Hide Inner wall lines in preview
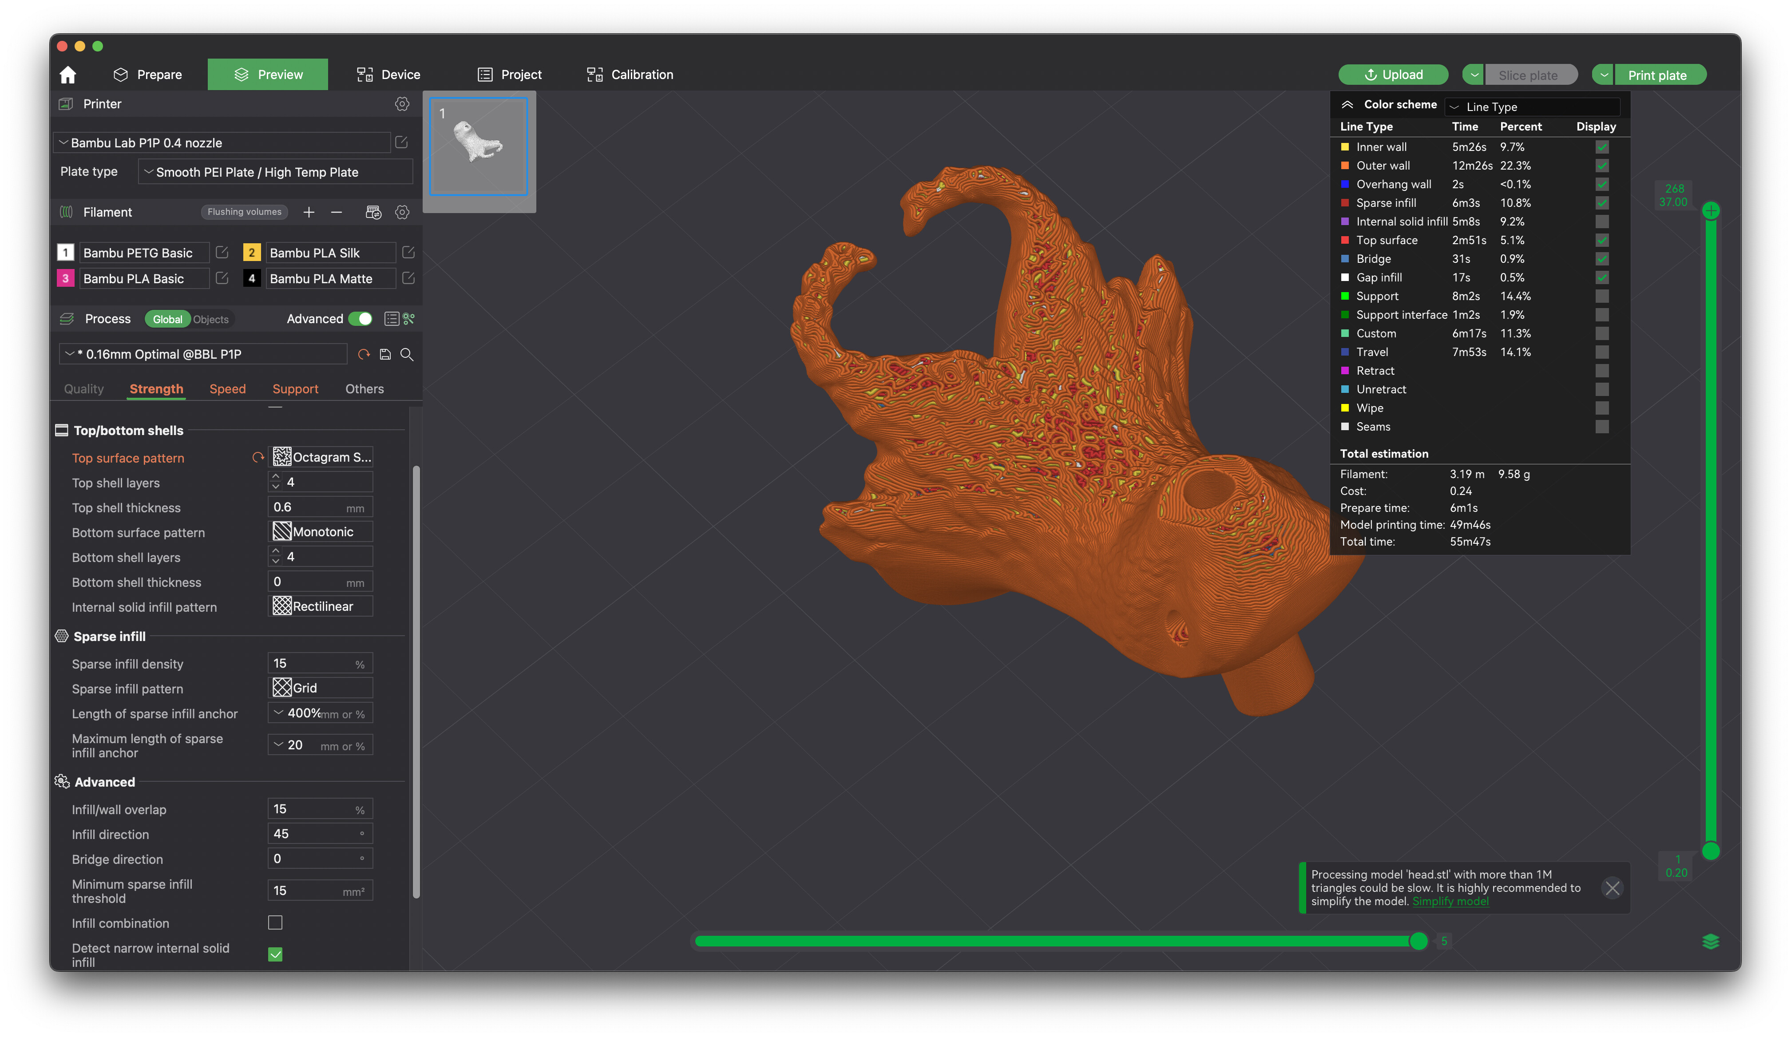The image size is (1791, 1037). pyautogui.click(x=1602, y=147)
